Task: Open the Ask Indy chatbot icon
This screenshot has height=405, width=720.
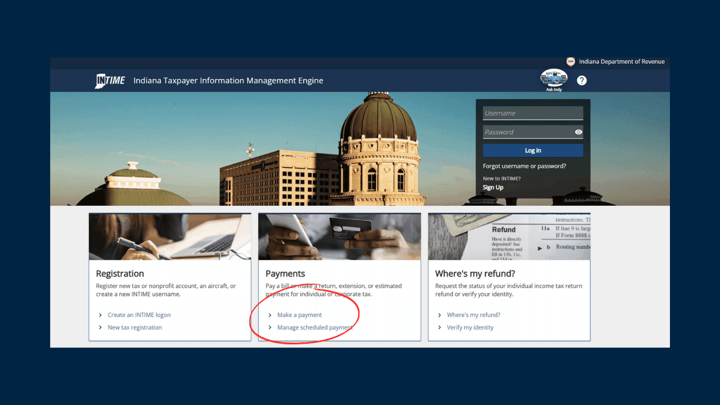Action: click(x=553, y=78)
